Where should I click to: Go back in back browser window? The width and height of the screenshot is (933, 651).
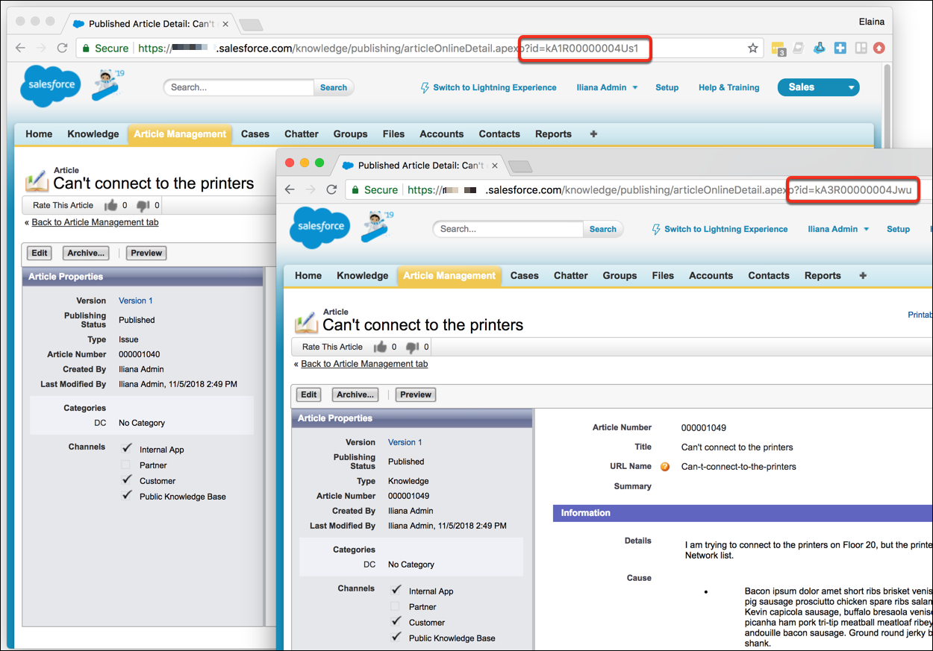(20, 48)
